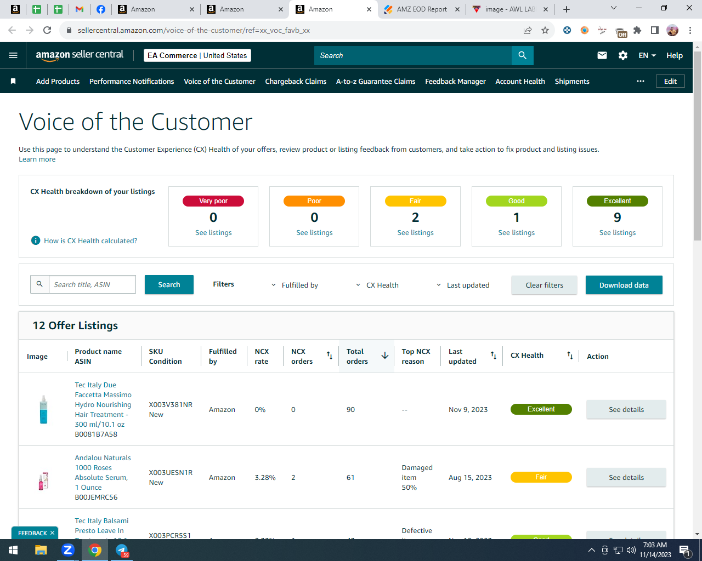
Task: Open the three-dot more favorites menu
Action: (x=641, y=81)
